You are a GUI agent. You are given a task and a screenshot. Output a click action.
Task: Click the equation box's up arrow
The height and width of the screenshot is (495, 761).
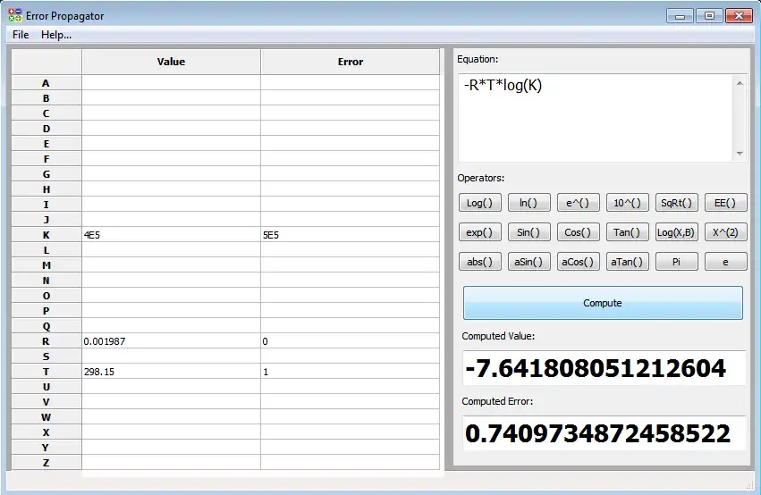[740, 83]
